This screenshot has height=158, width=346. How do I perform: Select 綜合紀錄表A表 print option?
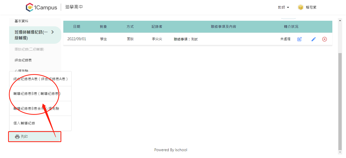point(41,79)
